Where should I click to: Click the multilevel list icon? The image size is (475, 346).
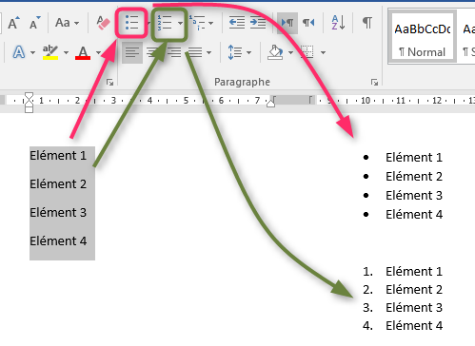point(198,23)
